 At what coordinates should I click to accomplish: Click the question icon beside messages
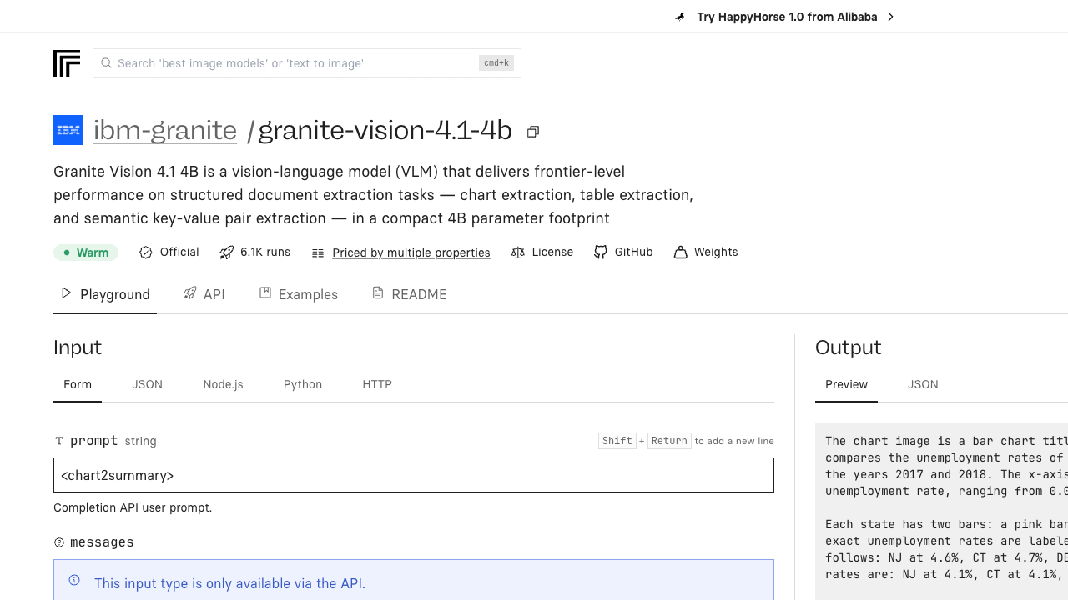point(59,542)
